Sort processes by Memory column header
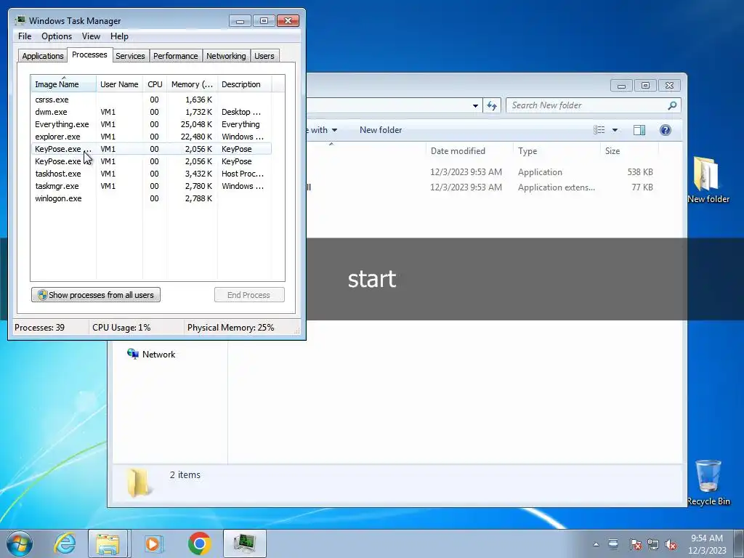This screenshot has width=744, height=558. click(x=192, y=84)
